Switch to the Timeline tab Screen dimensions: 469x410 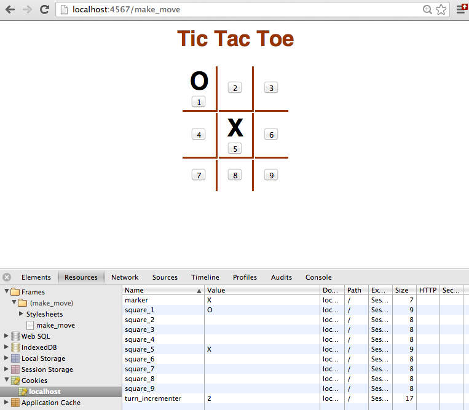pyautogui.click(x=205, y=277)
